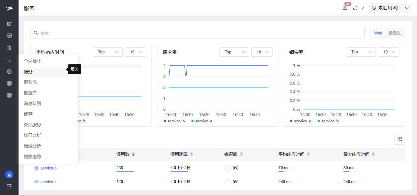Click the 238 call count for service-b
The height and width of the screenshot is (195, 417).
tap(120, 168)
